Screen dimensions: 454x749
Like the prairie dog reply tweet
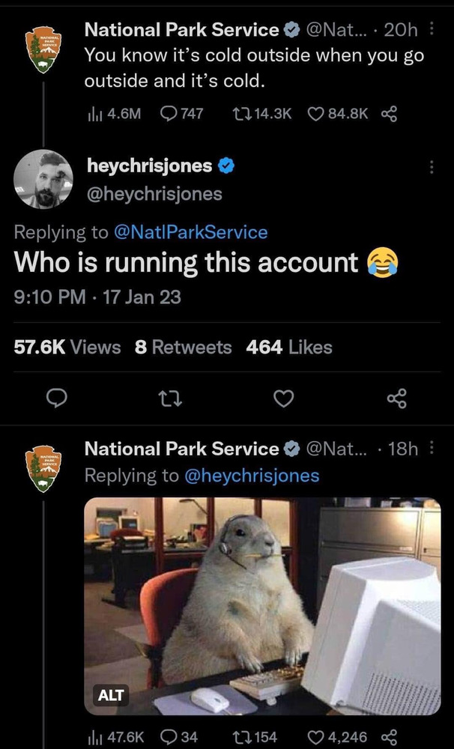click(x=318, y=737)
